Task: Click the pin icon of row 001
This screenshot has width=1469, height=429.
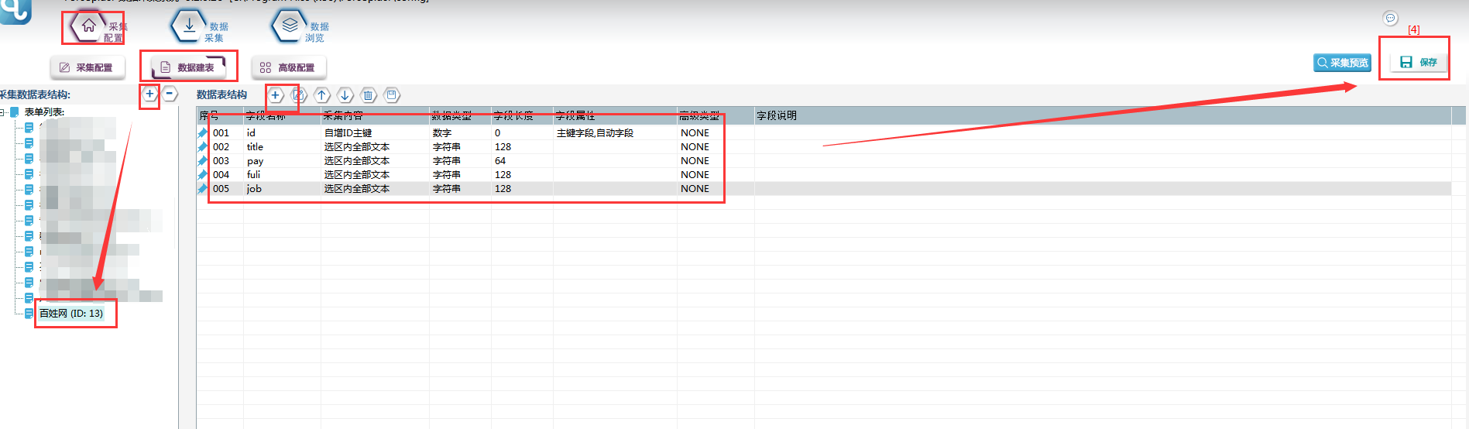Action: point(203,133)
